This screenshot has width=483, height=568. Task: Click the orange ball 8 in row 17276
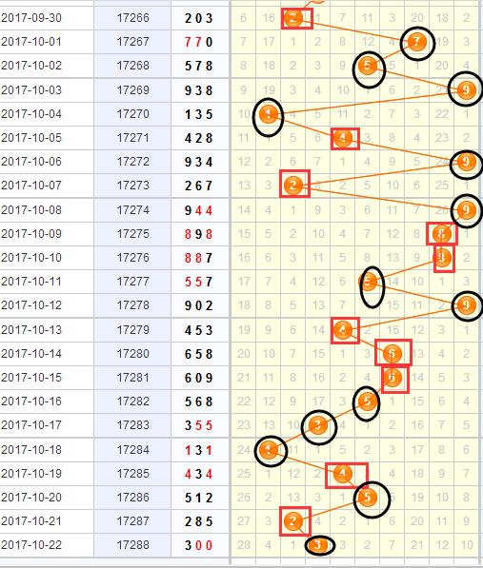(x=442, y=258)
